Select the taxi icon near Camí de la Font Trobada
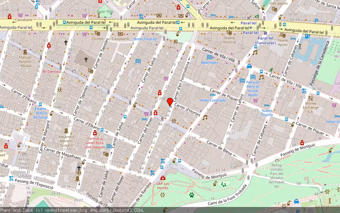 [296, 201]
